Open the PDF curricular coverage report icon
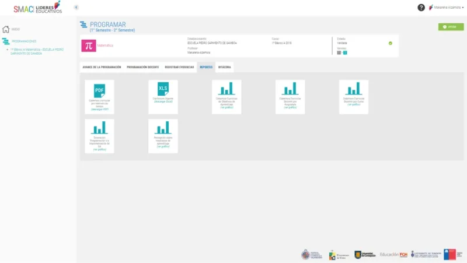The image size is (467, 263). coord(99,91)
